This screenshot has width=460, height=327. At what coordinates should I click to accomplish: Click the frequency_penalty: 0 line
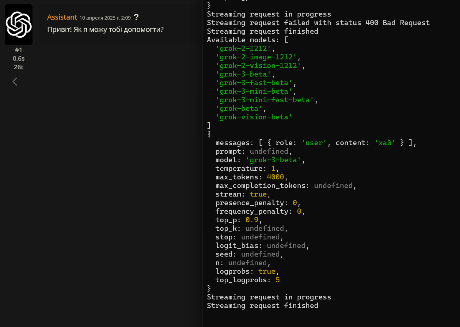tap(260, 211)
